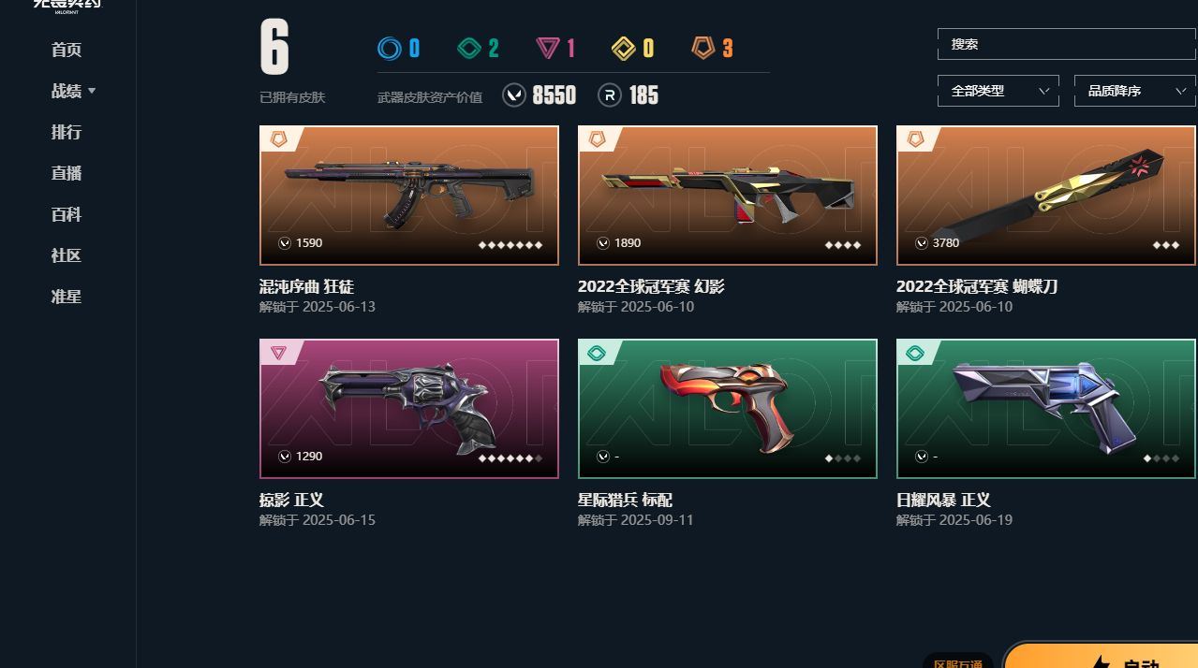This screenshot has width=1198, height=668.
Task: Click the green Deluxe-tier diamond icon
Action: [x=467, y=48]
